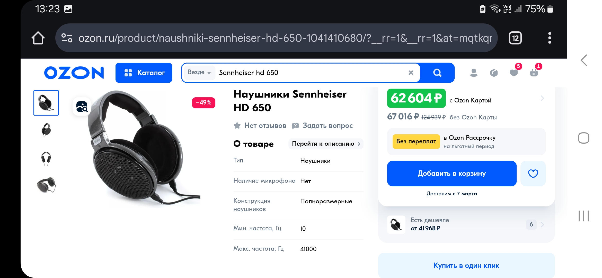Open favorites heart with badge 5
This screenshot has height=278, width=602.
[514, 73]
